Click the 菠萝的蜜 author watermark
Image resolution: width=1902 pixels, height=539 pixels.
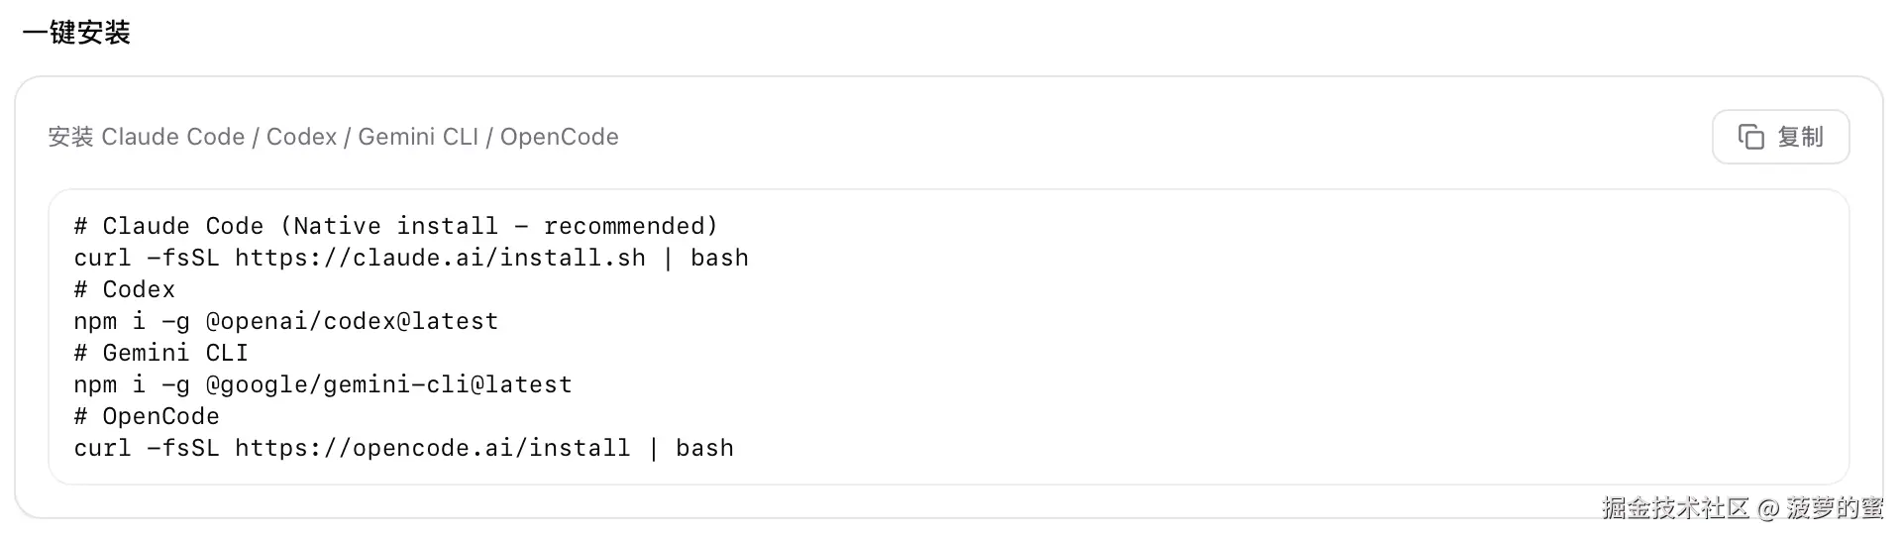click(1835, 508)
